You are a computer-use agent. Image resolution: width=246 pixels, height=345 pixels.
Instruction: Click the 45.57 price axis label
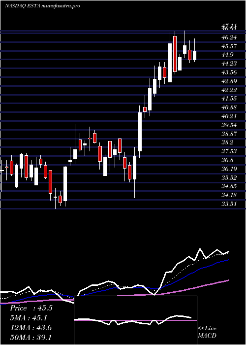[x=229, y=46]
